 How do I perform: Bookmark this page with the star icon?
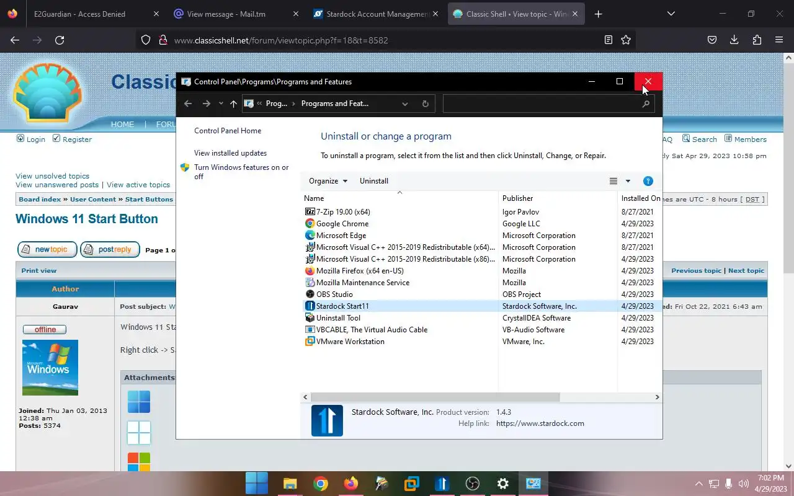[626, 40]
